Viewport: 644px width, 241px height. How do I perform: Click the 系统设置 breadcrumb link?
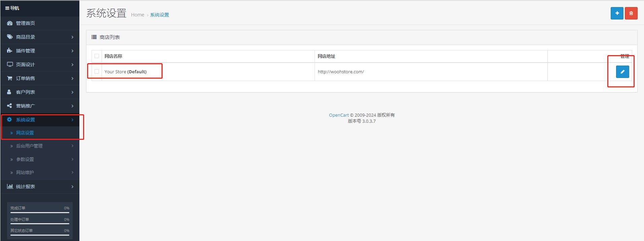pyautogui.click(x=159, y=15)
